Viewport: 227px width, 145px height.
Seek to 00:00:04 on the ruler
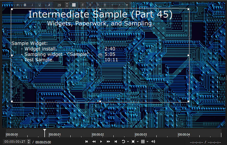pos(184,134)
